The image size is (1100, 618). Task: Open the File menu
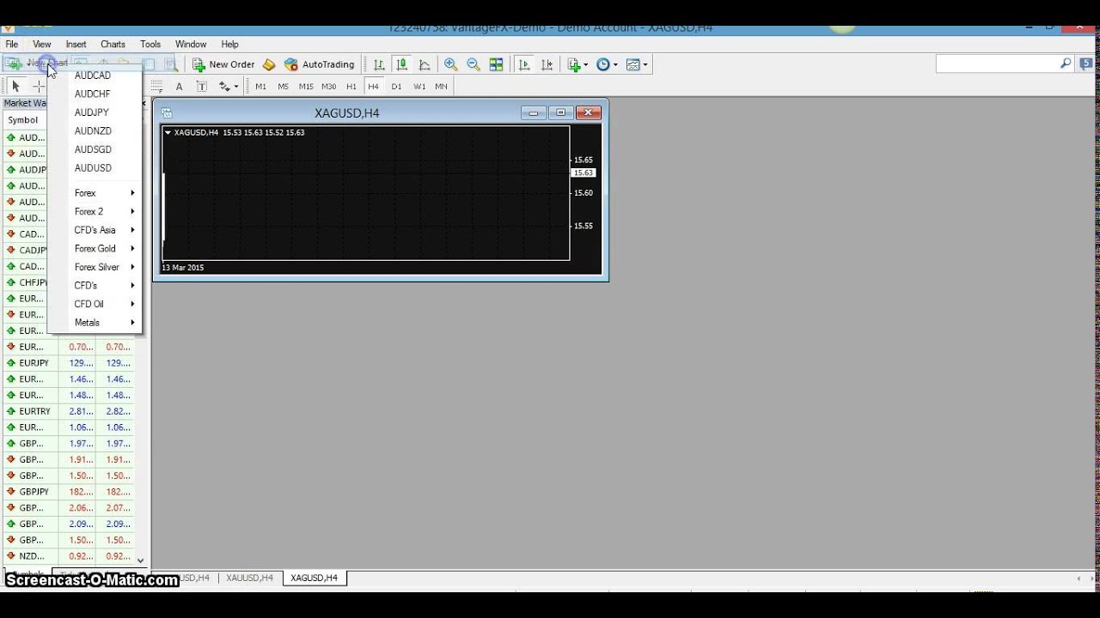coord(11,44)
